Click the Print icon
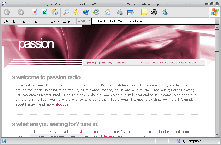 click(x=120, y=12)
